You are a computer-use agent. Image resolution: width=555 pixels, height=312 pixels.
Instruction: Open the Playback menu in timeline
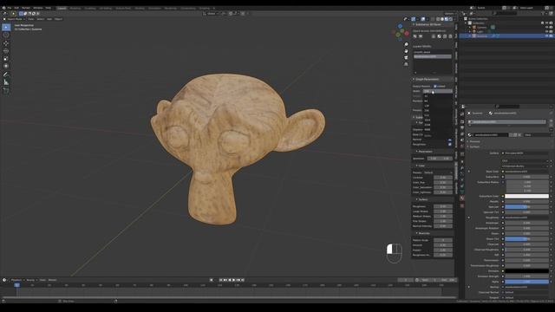click(x=16, y=280)
